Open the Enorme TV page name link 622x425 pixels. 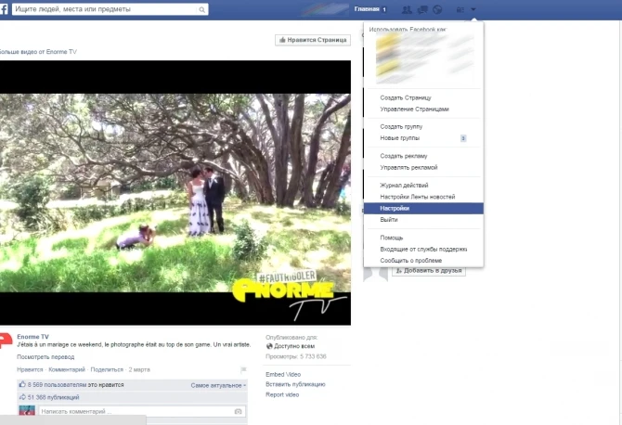pyautogui.click(x=32, y=337)
